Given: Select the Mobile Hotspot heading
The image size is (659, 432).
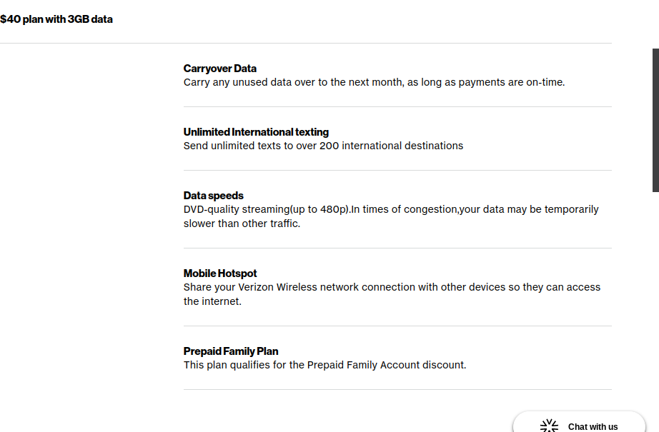Looking at the screenshot, I should (220, 273).
